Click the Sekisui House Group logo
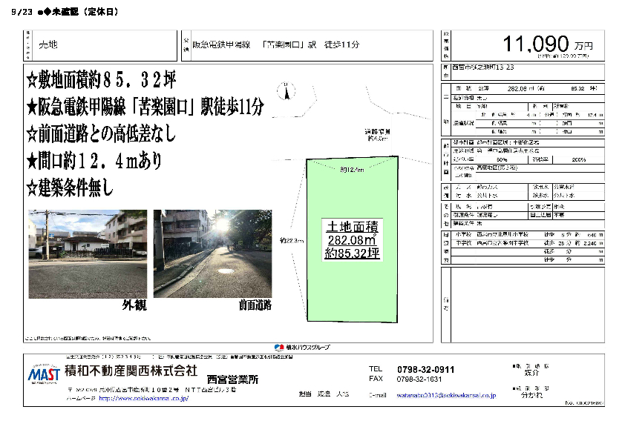 click(303, 347)
